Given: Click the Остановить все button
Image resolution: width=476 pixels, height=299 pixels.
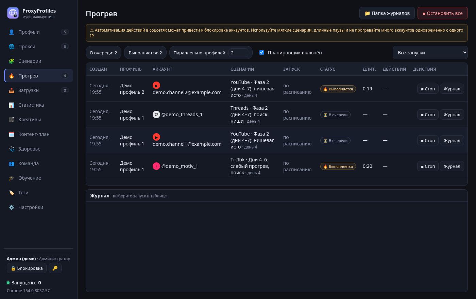Looking at the screenshot, I should [443, 13].
